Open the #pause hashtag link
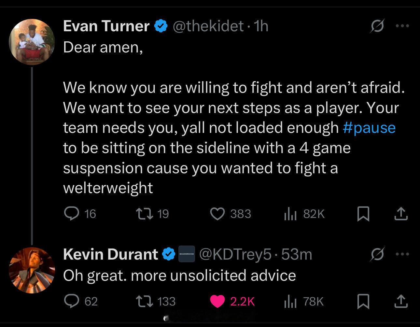 point(369,127)
